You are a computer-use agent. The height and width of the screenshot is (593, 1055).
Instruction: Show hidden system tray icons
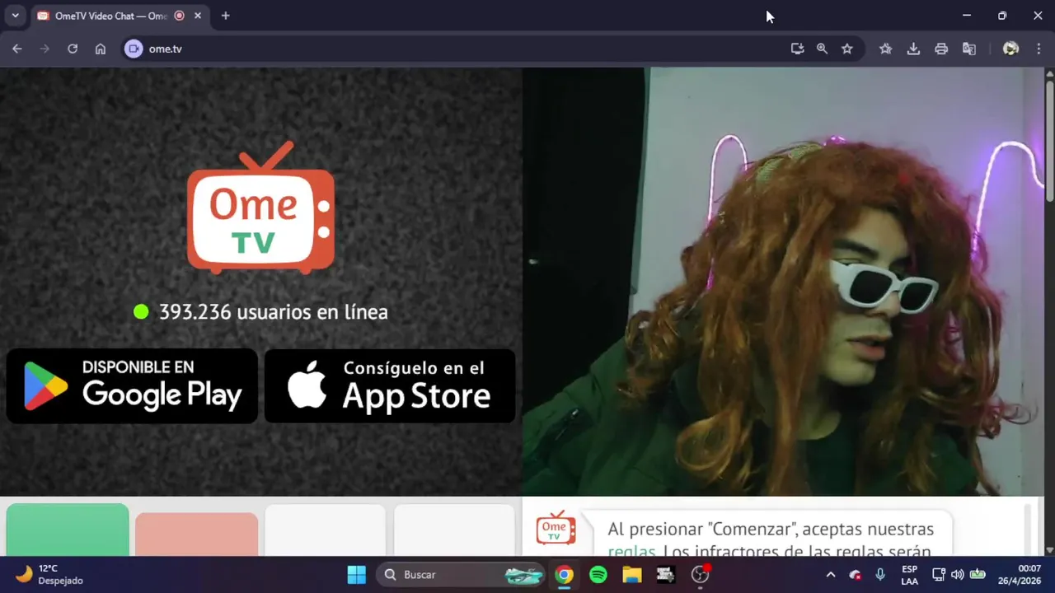point(830,574)
